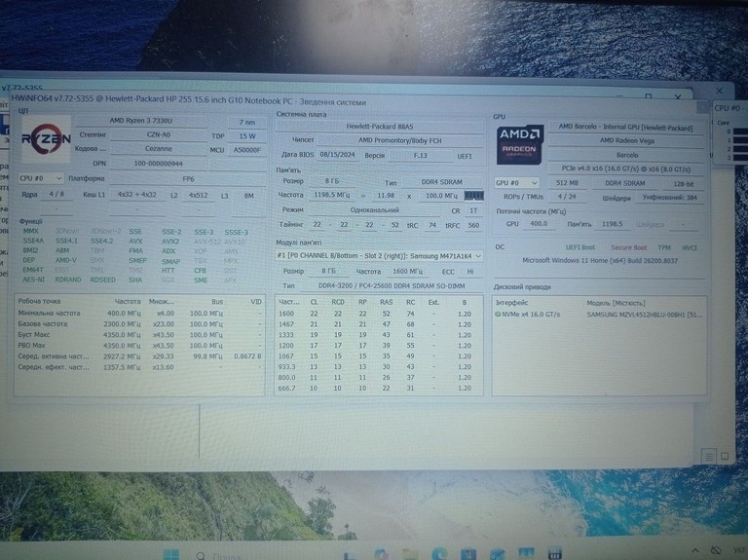Click the DDR4-3200 / PC4-25600 type field
748x560 pixels.
392,286
